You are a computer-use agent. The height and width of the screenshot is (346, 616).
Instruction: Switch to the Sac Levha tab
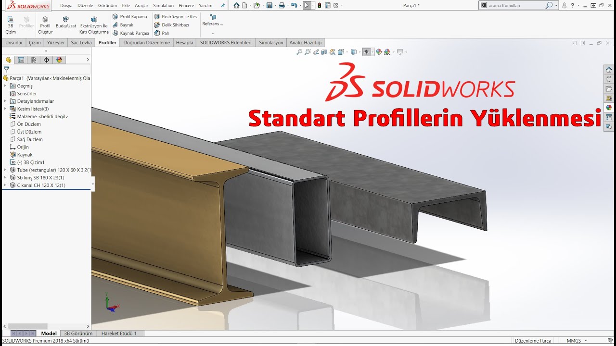tap(81, 43)
